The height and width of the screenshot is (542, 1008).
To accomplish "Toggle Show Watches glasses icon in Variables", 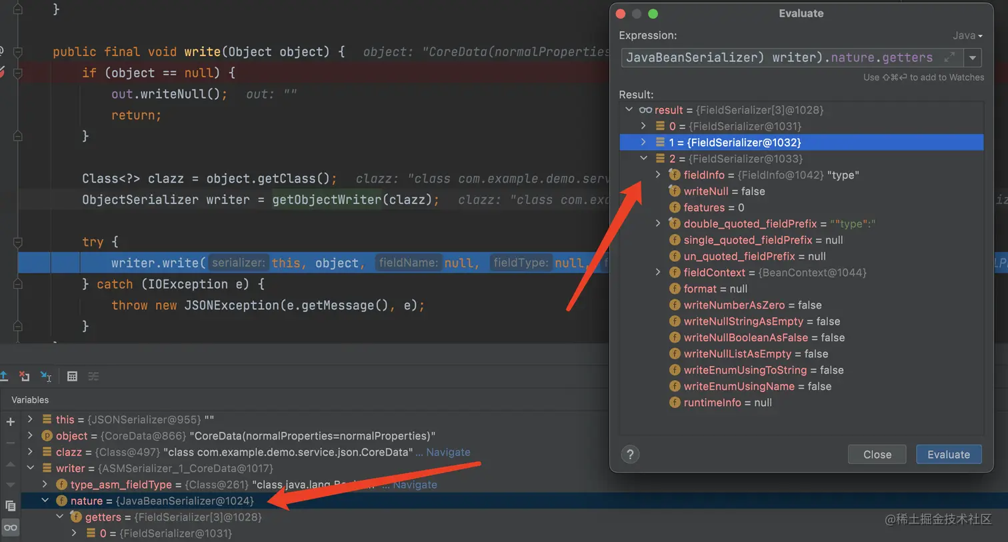I will pyautogui.click(x=10, y=527).
